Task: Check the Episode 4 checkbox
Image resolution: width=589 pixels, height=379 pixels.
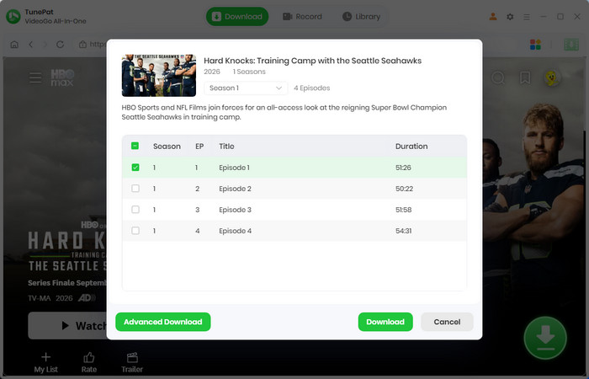Action: coord(135,231)
